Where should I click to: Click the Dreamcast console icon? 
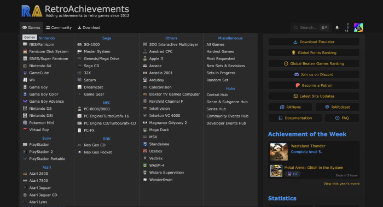click(x=79, y=87)
